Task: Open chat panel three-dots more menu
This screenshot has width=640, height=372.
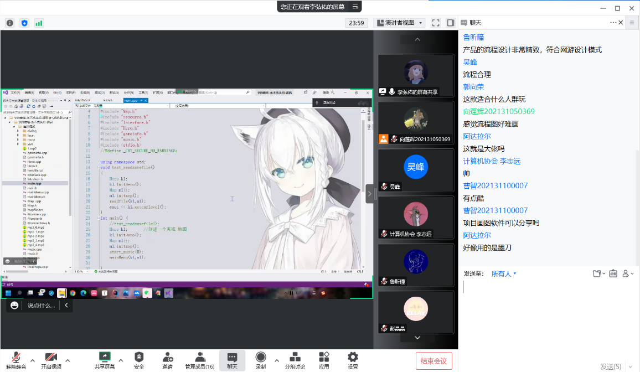Action: coord(613,23)
